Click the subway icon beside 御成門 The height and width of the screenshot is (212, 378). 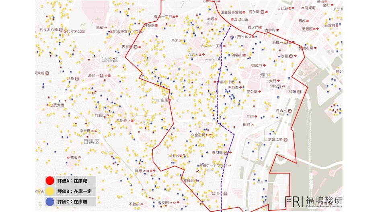tap(264, 65)
